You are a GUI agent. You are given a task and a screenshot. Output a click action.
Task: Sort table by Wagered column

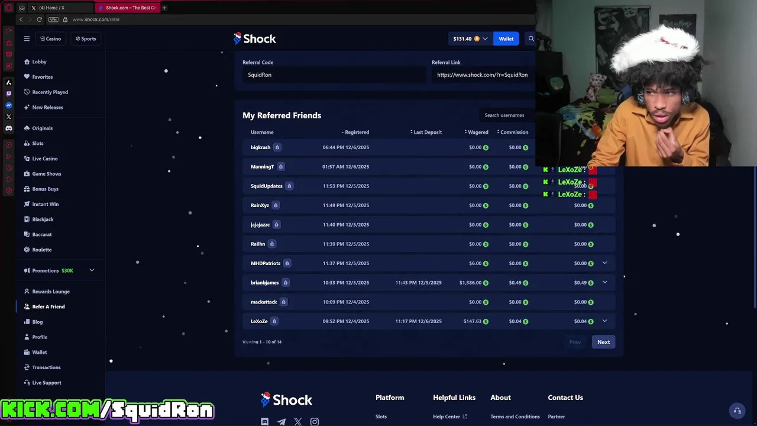click(476, 132)
